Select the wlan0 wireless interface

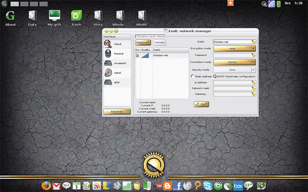coord(117,72)
